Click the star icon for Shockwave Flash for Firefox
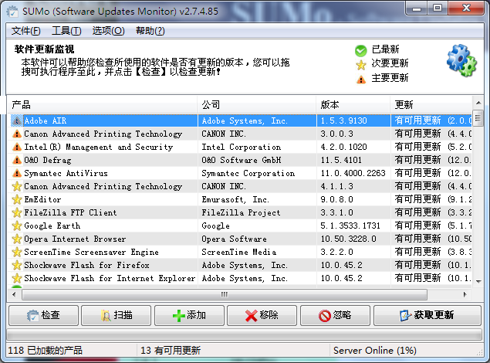Screen dimensions: 490x363 16,265
